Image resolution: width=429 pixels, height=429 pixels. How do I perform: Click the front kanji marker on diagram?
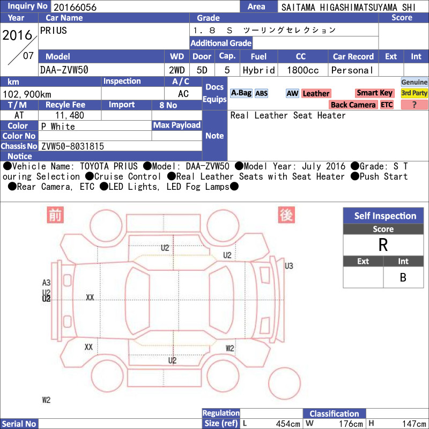click(55, 215)
